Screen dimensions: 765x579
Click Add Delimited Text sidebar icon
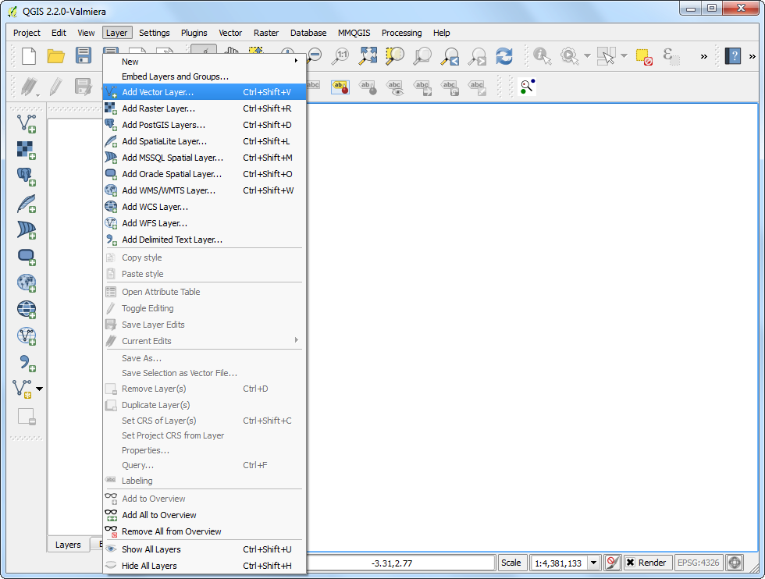pyautogui.click(x=27, y=363)
